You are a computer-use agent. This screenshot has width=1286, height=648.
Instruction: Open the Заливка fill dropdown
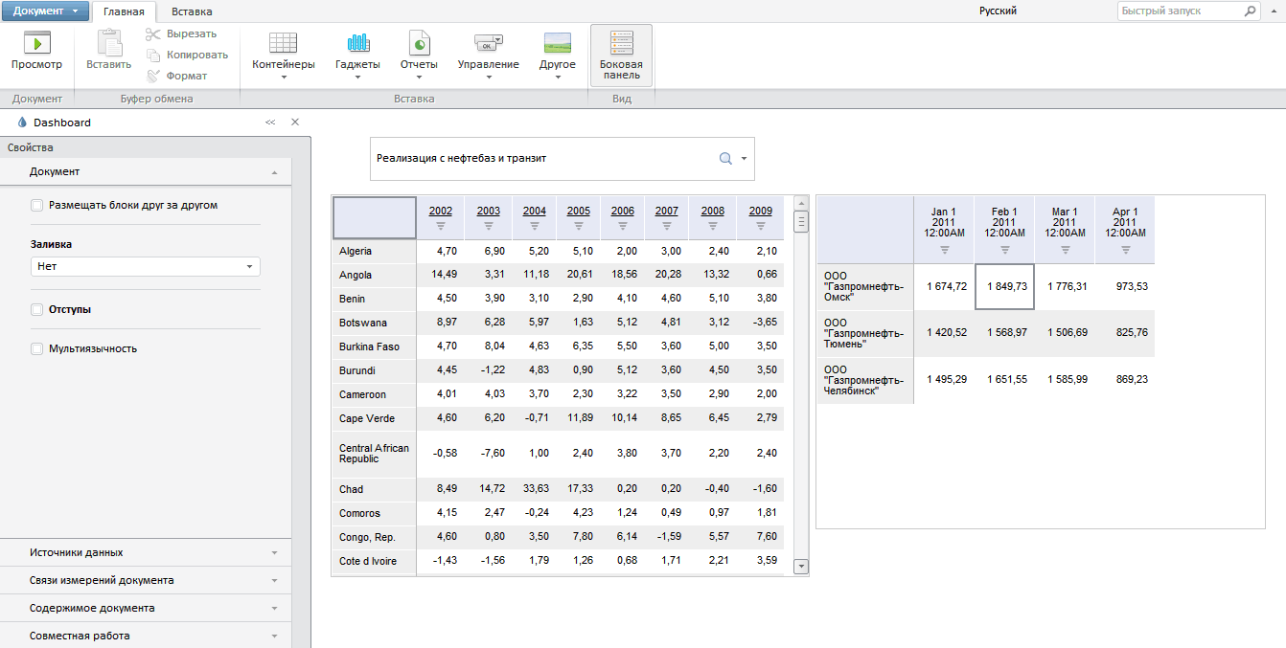tap(145, 267)
